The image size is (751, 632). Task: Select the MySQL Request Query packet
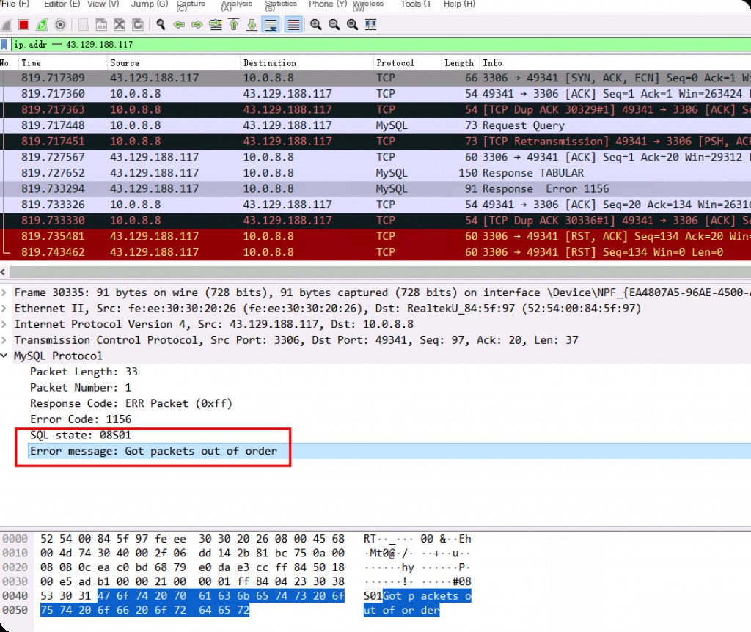(x=375, y=125)
